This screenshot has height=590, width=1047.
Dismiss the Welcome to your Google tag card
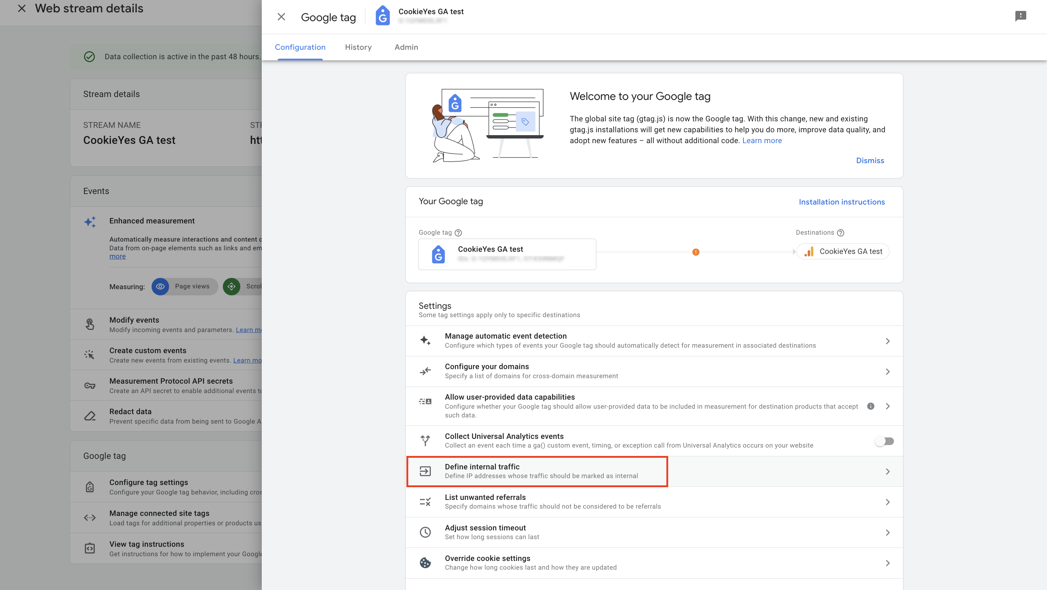[870, 160]
